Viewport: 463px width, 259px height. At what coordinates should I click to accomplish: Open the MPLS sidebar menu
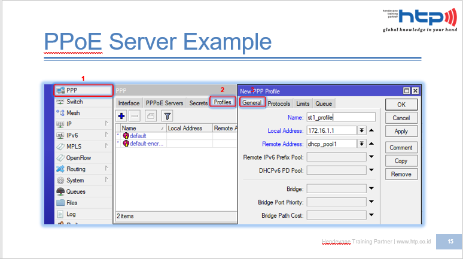click(83, 147)
